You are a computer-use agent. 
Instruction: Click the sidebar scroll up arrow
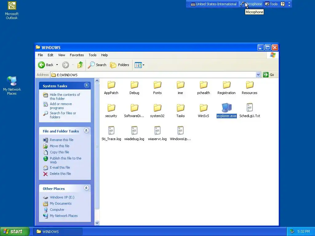97,81
